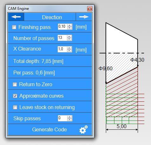The image size is (151, 145).
Task: Increase Finishing pass value with up arrow
Action: pos(70,25)
